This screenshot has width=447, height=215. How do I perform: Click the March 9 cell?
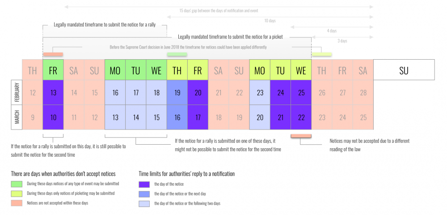(x=32, y=117)
